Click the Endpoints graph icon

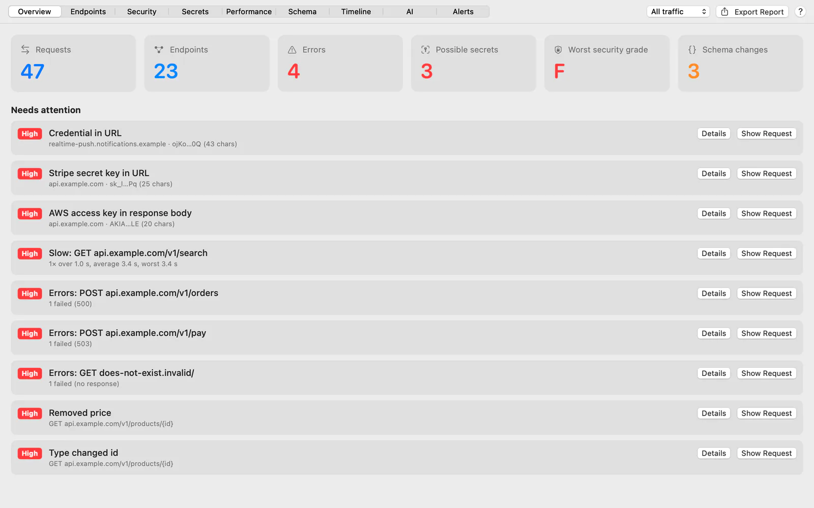(x=159, y=50)
